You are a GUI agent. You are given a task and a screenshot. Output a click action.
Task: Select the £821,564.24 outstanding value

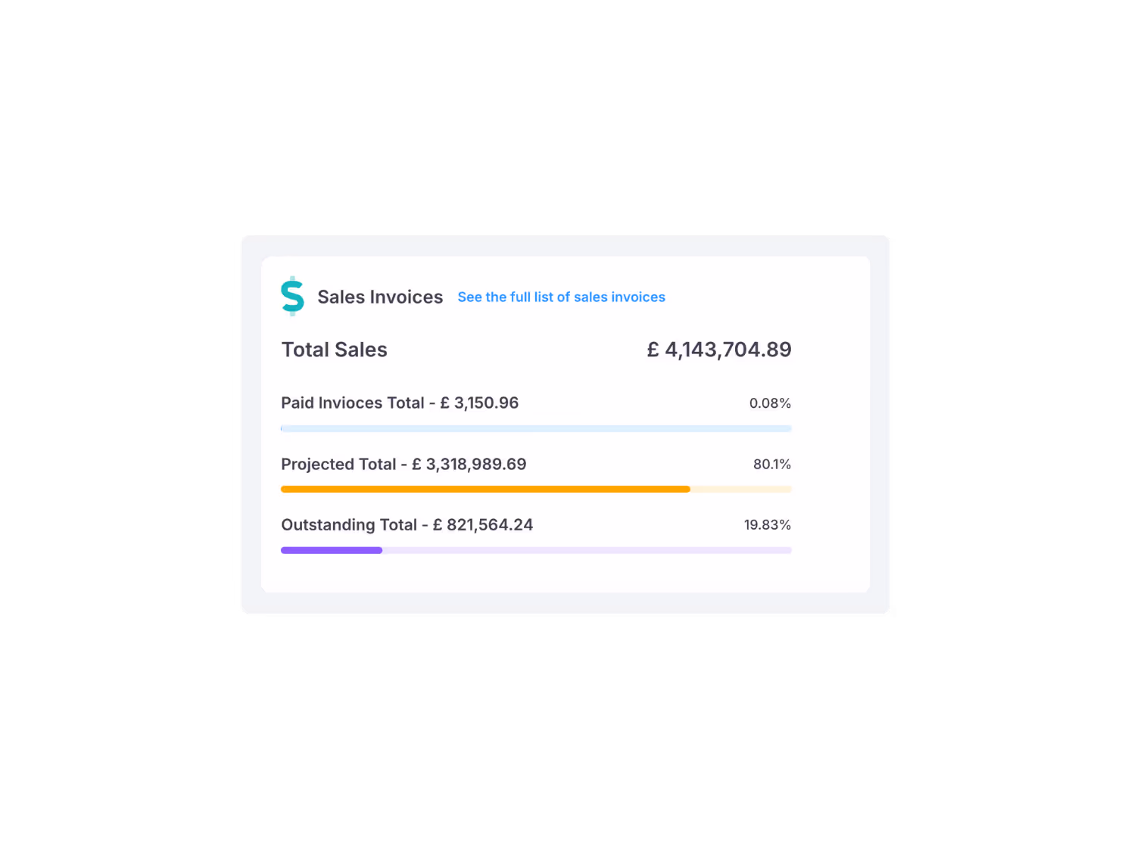tap(482, 524)
